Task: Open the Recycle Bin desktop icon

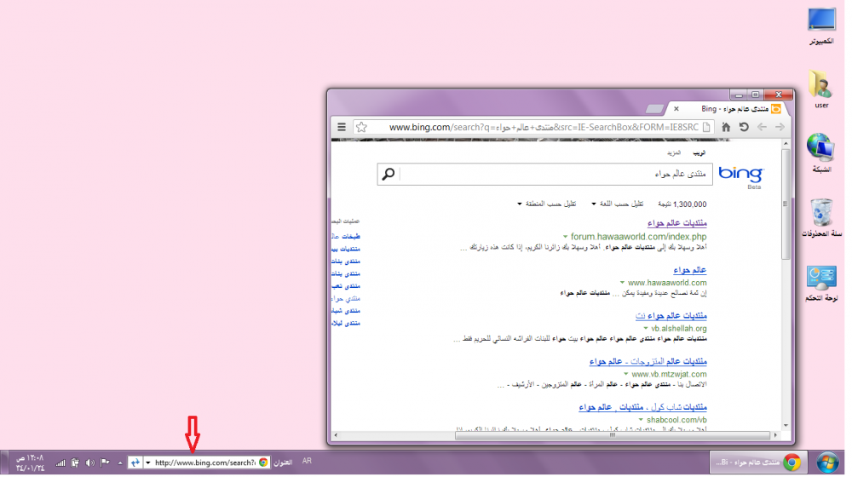Action: (x=821, y=214)
